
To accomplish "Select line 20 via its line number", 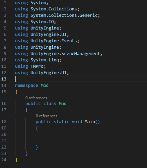I will click(4, 134).
